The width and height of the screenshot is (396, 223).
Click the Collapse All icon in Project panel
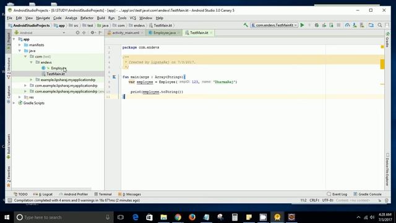coord(84,33)
